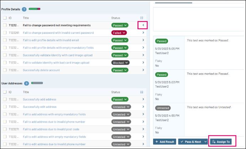The height and width of the screenshot is (149, 246).
Task: Select all tests in User Addresses section
Action: [x=5, y=92]
